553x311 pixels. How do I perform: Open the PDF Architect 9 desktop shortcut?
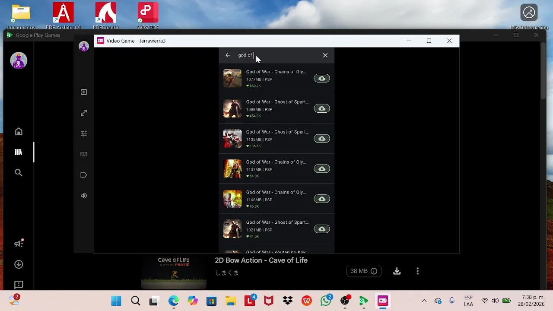tap(63, 16)
